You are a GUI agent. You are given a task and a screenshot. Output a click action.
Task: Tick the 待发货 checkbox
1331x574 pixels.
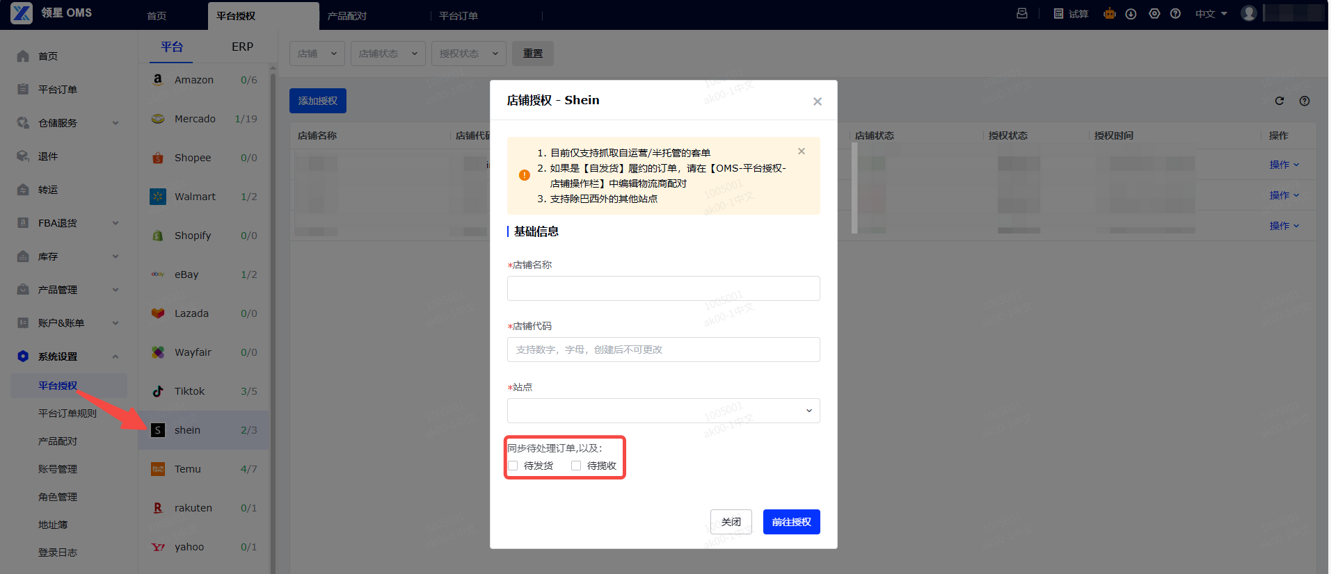point(513,466)
